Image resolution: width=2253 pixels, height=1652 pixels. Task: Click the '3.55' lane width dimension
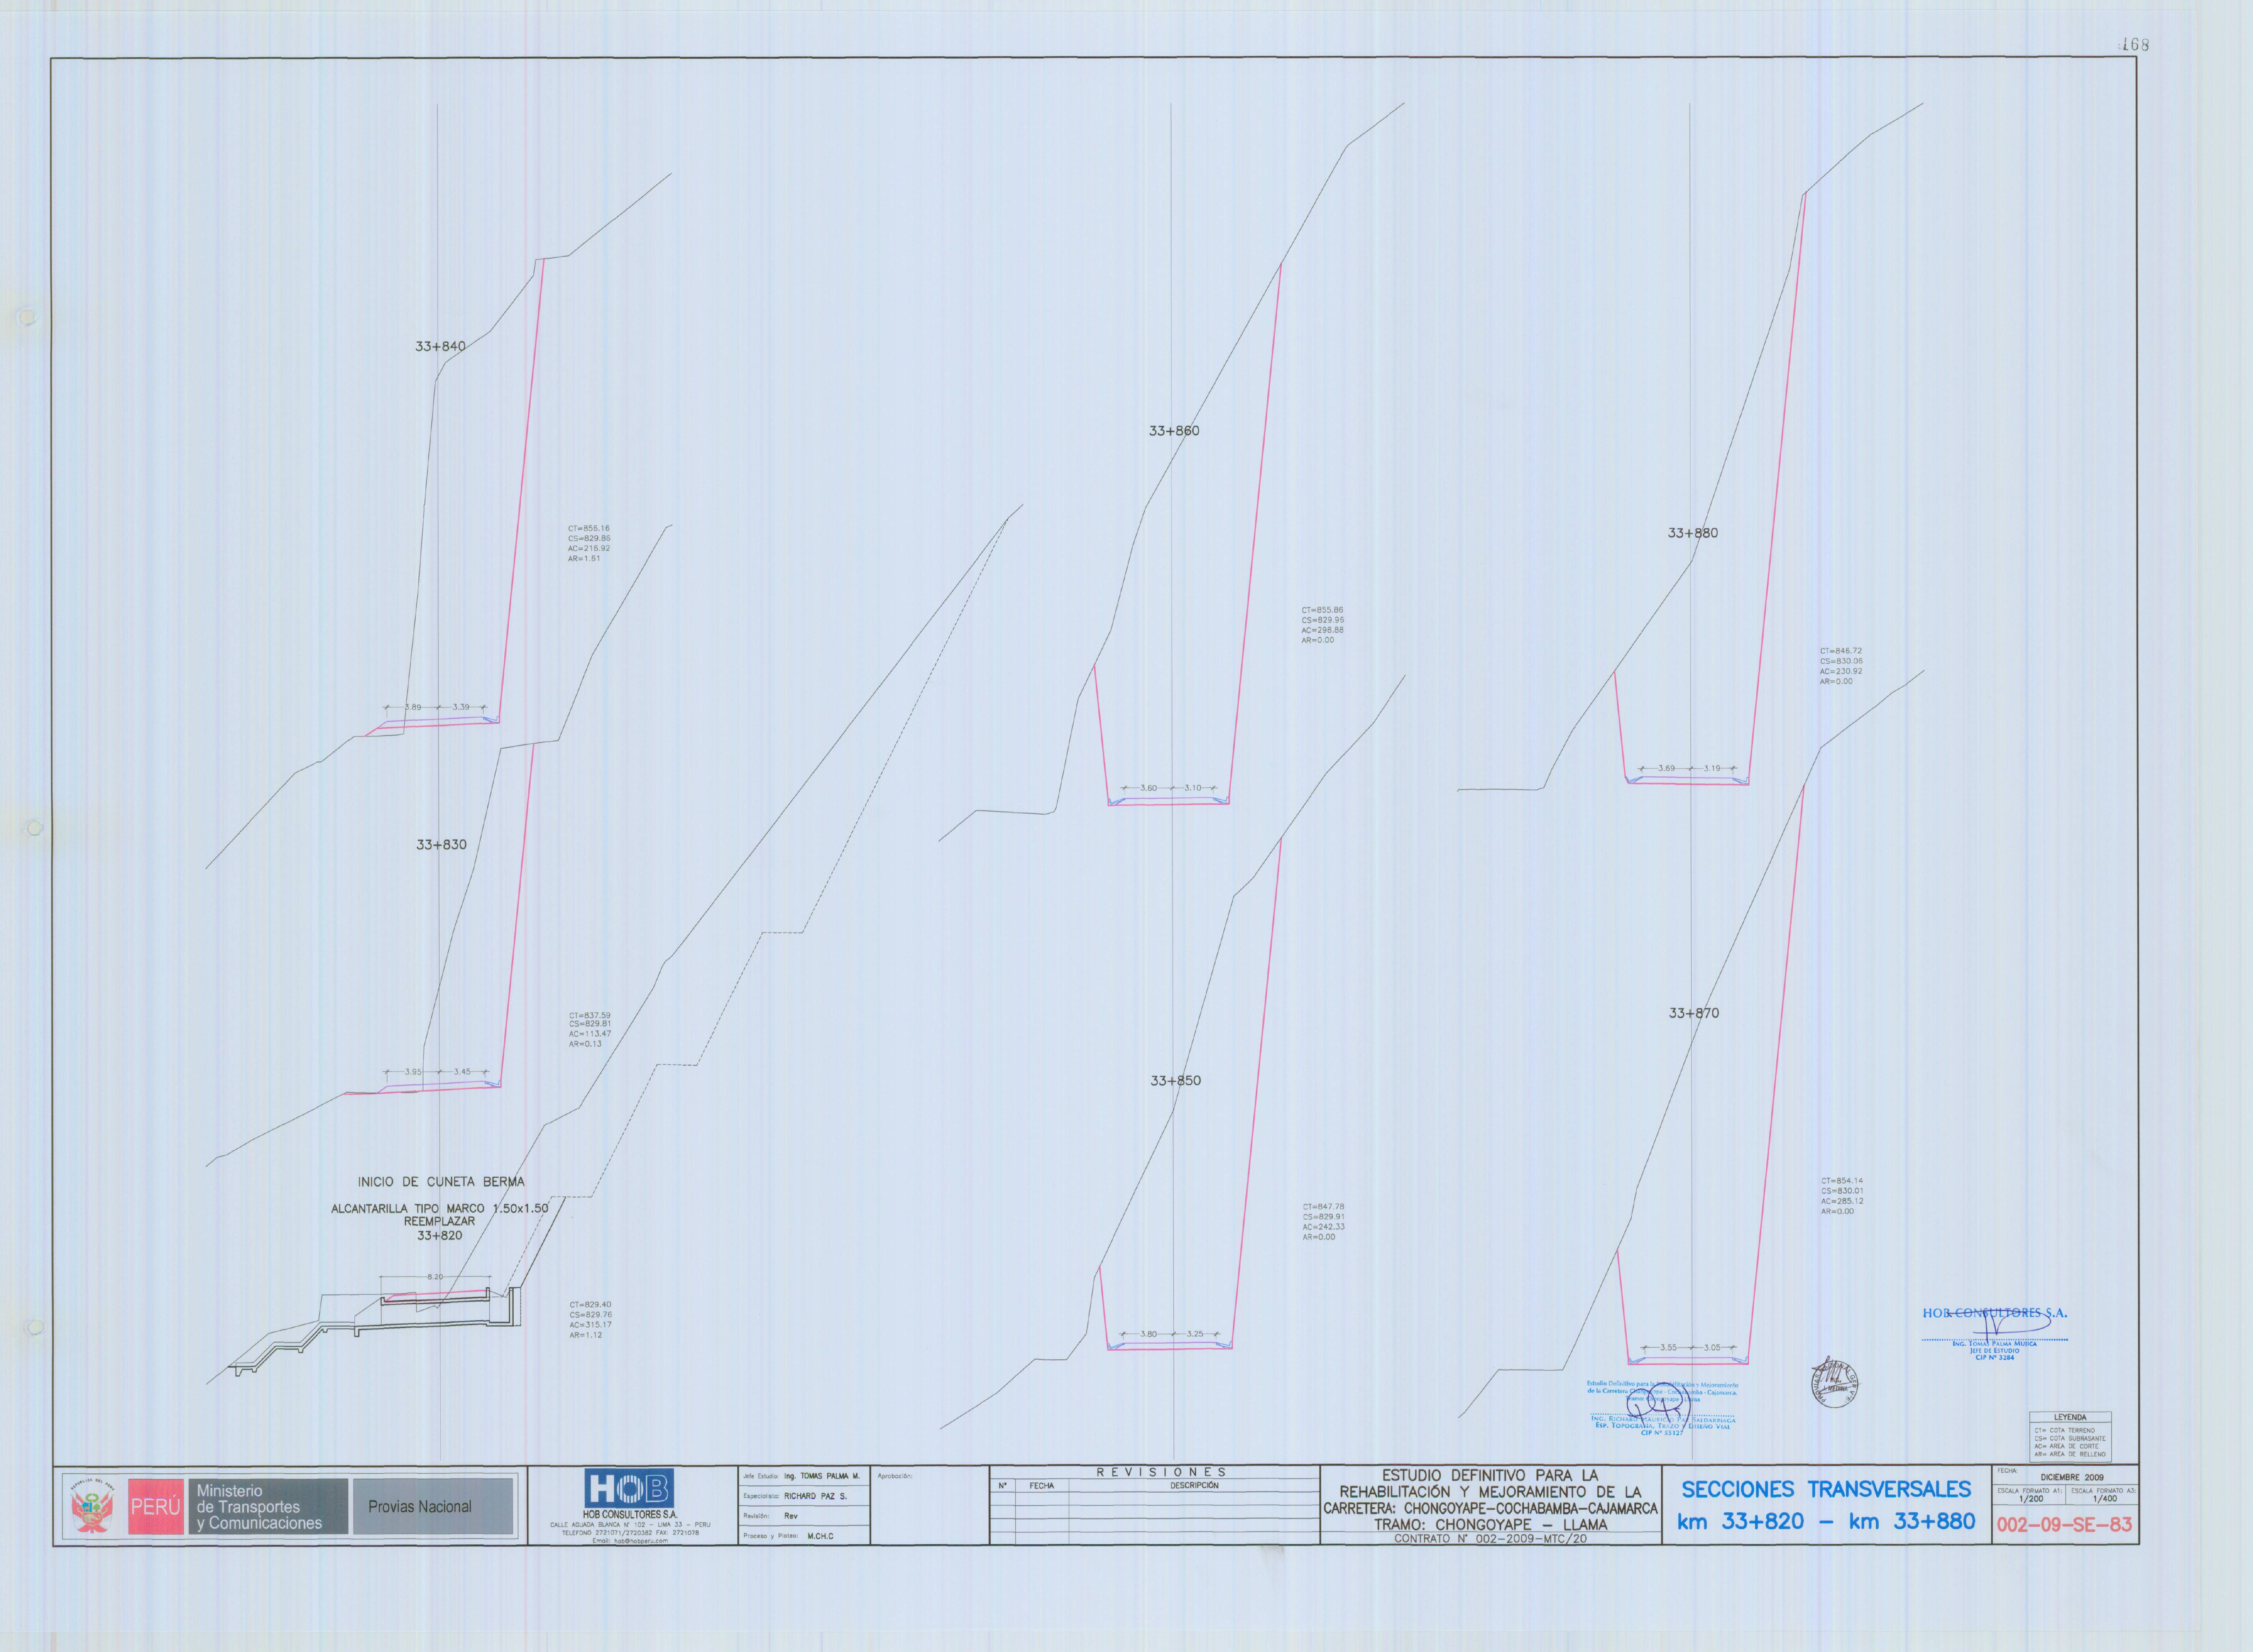click(1668, 1348)
